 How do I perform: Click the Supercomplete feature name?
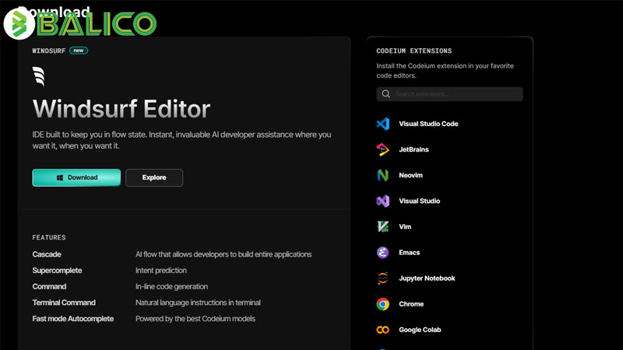57,271
